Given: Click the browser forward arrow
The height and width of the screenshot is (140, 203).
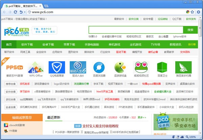Looking at the screenshot, I should pyautogui.click(x=10, y=12).
